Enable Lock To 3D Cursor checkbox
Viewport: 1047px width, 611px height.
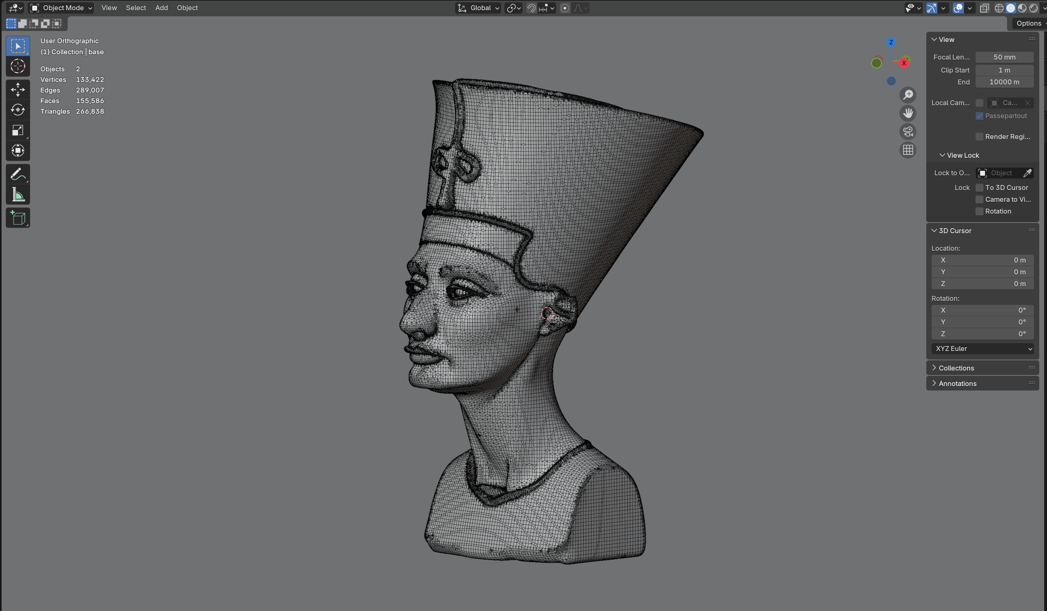[979, 187]
